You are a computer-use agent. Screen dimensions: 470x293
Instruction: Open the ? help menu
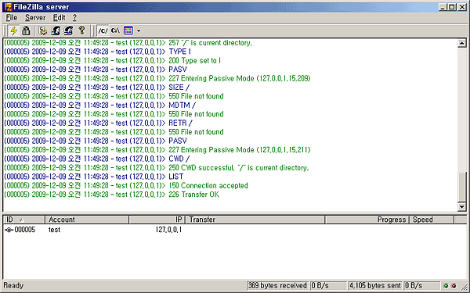[74, 18]
